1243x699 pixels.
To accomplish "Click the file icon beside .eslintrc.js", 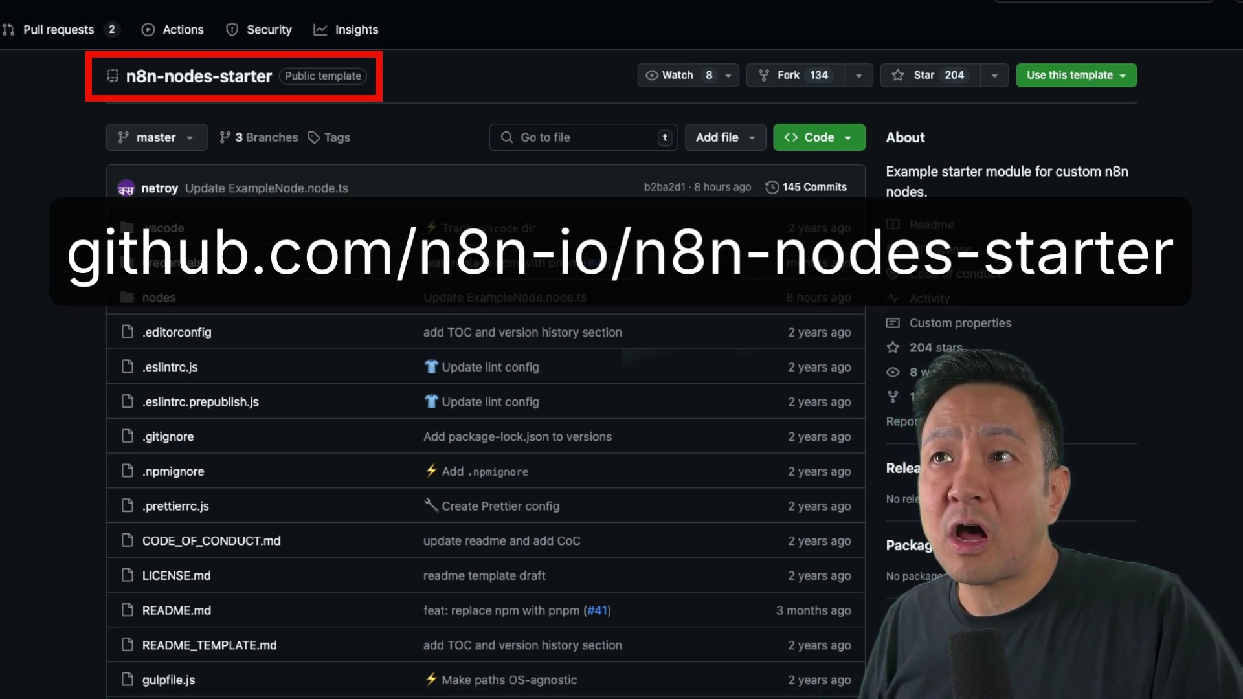I will (128, 367).
